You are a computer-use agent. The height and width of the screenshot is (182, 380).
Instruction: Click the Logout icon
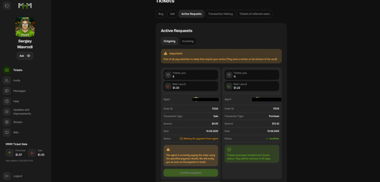pyautogui.click(x=7, y=176)
